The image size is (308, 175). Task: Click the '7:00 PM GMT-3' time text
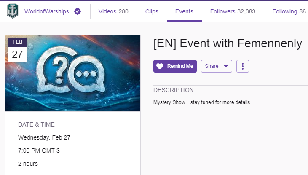pyautogui.click(x=39, y=151)
